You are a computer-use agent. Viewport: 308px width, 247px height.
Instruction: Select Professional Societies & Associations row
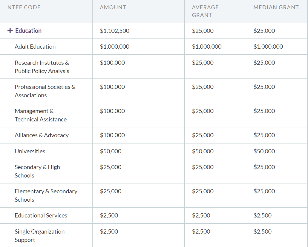coord(45,91)
